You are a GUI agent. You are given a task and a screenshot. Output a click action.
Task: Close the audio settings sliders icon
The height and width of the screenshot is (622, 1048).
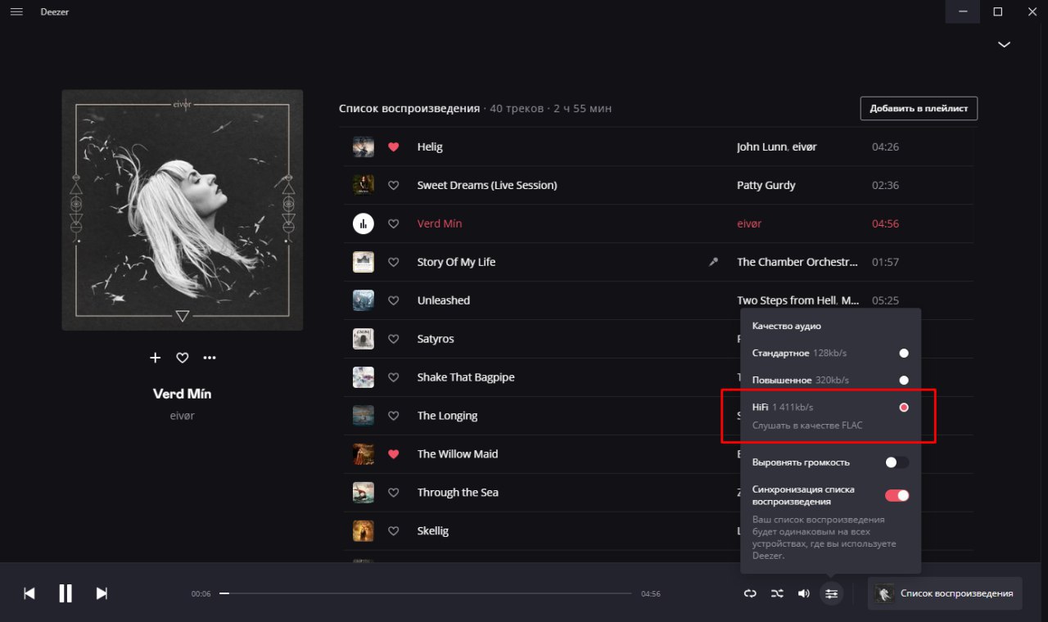(x=832, y=593)
